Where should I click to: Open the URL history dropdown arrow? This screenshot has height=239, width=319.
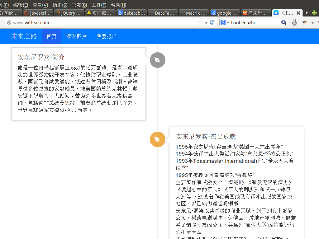[206, 23]
